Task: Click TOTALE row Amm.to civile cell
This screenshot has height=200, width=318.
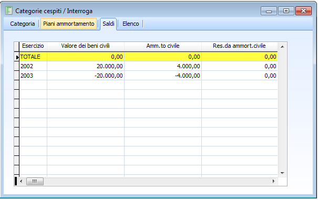Action: click(163, 57)
